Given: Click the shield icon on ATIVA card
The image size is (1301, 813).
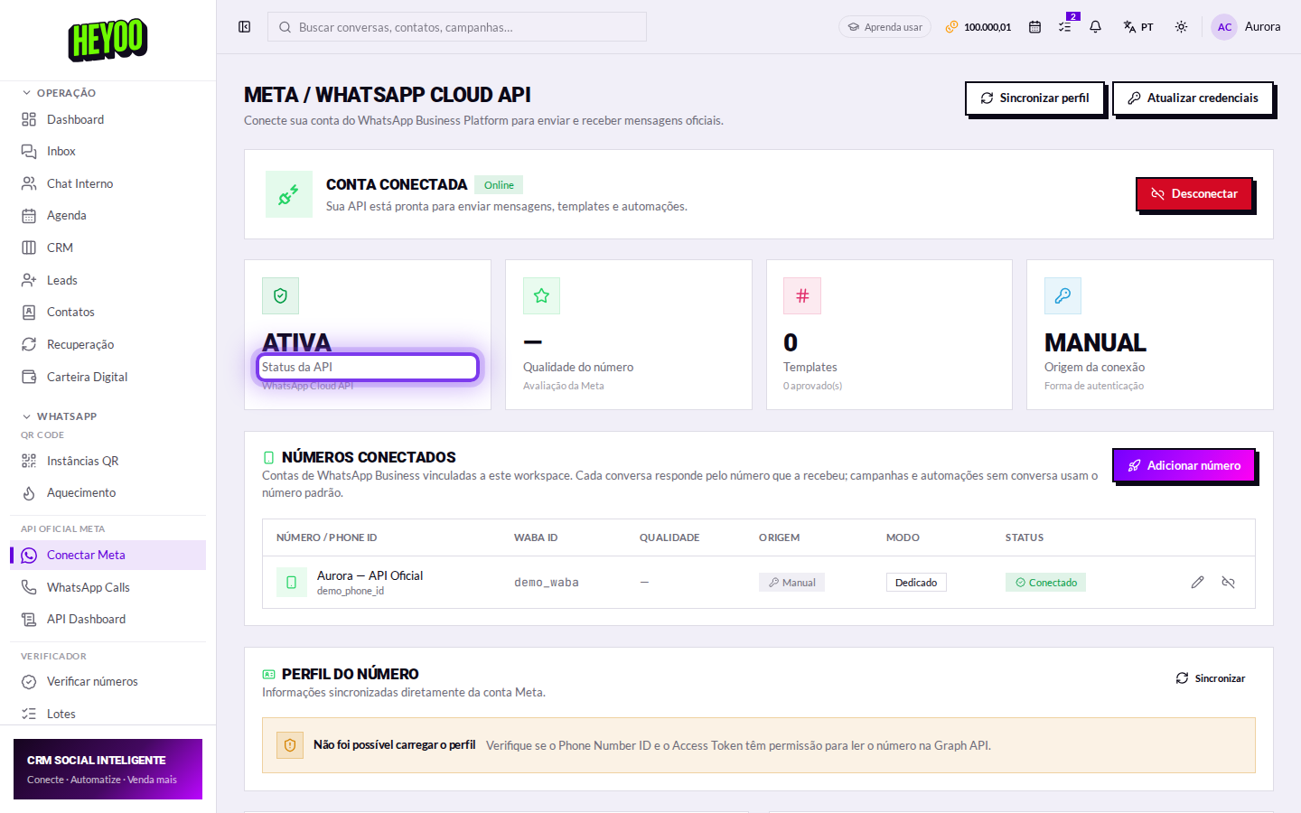Looking at the screenshot, I should tap(280, 295).
